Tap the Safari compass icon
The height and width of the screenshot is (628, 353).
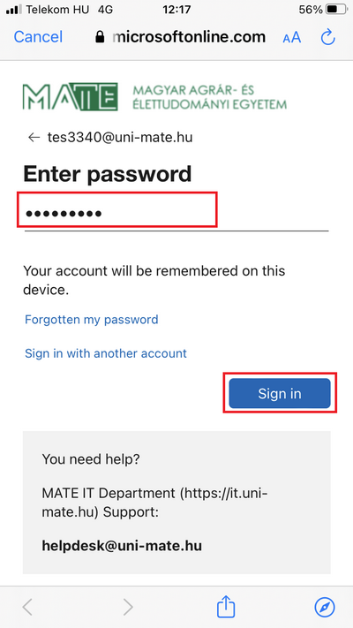coord(325,607)
